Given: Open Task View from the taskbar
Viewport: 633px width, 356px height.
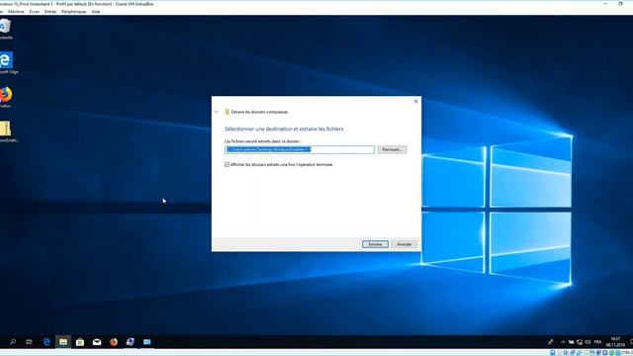Looking at the screenshot, I should click(x=29, y=342).
